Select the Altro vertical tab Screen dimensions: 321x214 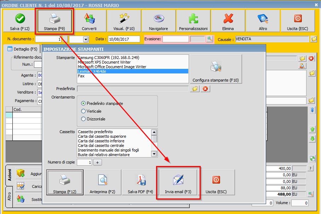click(10, 196)
